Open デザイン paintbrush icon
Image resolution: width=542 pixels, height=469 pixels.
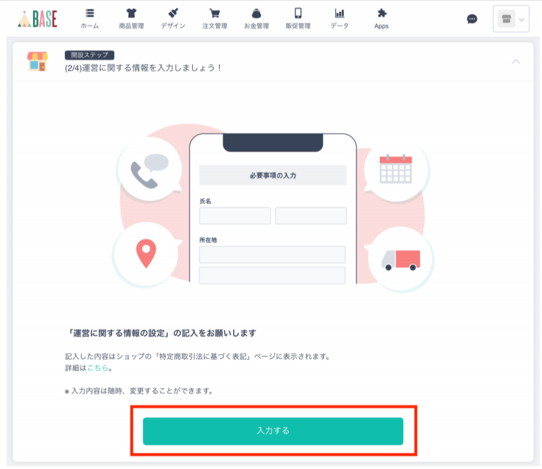click(173, 13)
